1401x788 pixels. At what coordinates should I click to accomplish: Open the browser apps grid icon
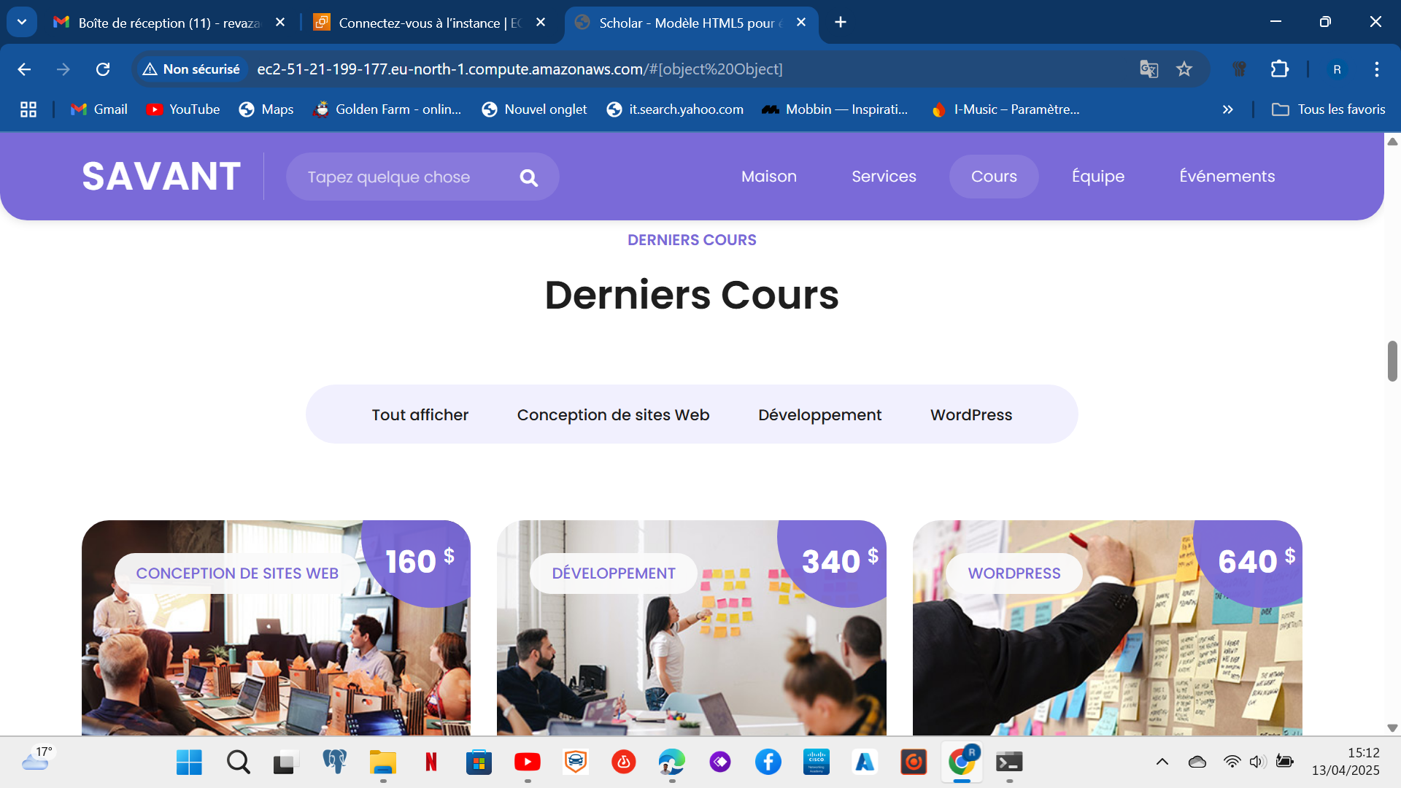point(28,109)
